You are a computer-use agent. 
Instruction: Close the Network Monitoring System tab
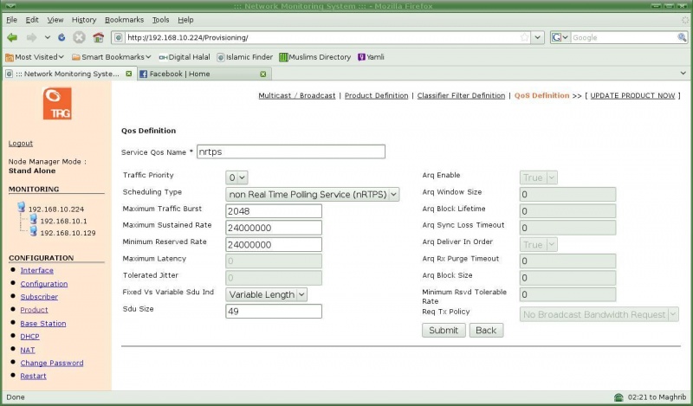coord(129,74)
